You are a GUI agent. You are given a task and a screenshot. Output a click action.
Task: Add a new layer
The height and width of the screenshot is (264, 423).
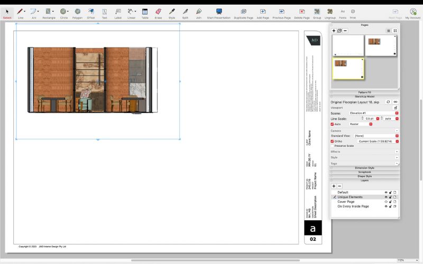pos(334,186)
